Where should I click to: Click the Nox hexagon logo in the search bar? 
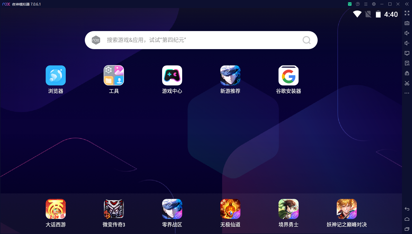click(96, 40)
